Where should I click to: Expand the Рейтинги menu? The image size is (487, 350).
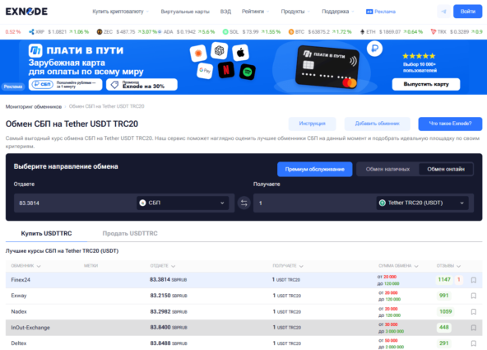point(255,12)
